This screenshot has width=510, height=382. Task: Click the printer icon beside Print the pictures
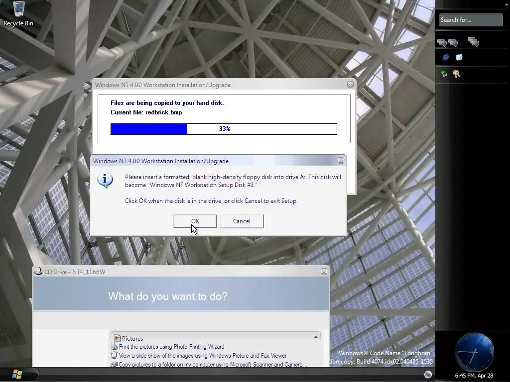coord(114,347)
